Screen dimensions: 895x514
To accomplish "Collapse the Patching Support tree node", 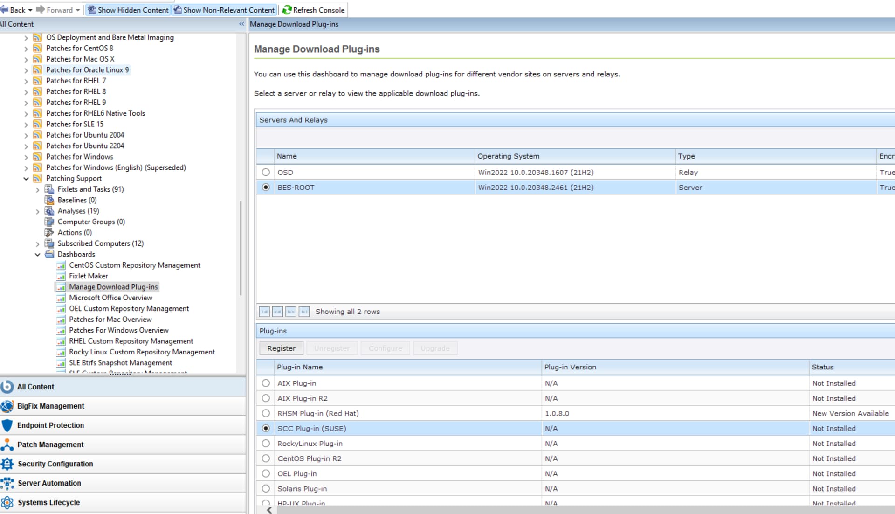I will [x=26, y=179].
